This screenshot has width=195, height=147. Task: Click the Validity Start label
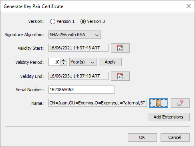[31, 48]
